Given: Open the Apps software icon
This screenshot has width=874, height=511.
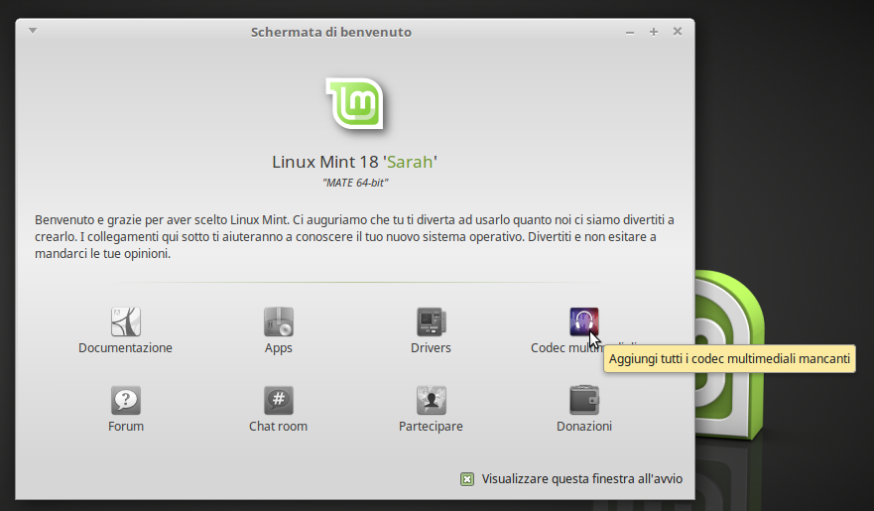Looking at the screenshot, I should click(278, 321).
